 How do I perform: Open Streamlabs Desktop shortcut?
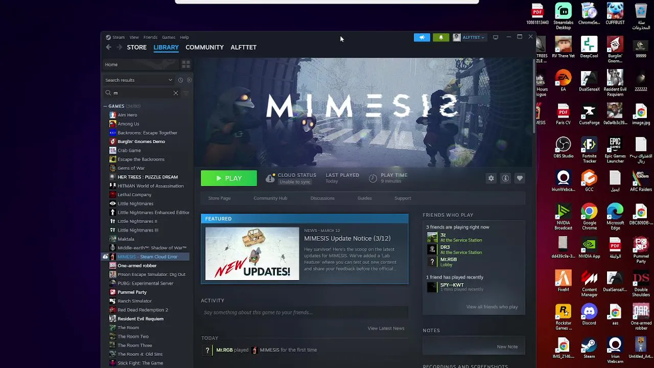pos(563,16)
